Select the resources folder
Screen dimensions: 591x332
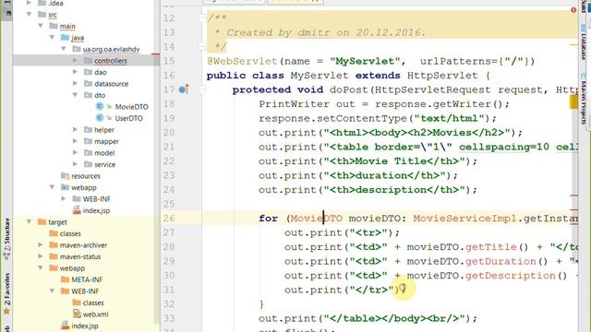coord(86,176)
